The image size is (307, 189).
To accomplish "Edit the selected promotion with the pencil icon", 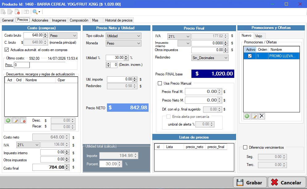I will coord(254,116).
